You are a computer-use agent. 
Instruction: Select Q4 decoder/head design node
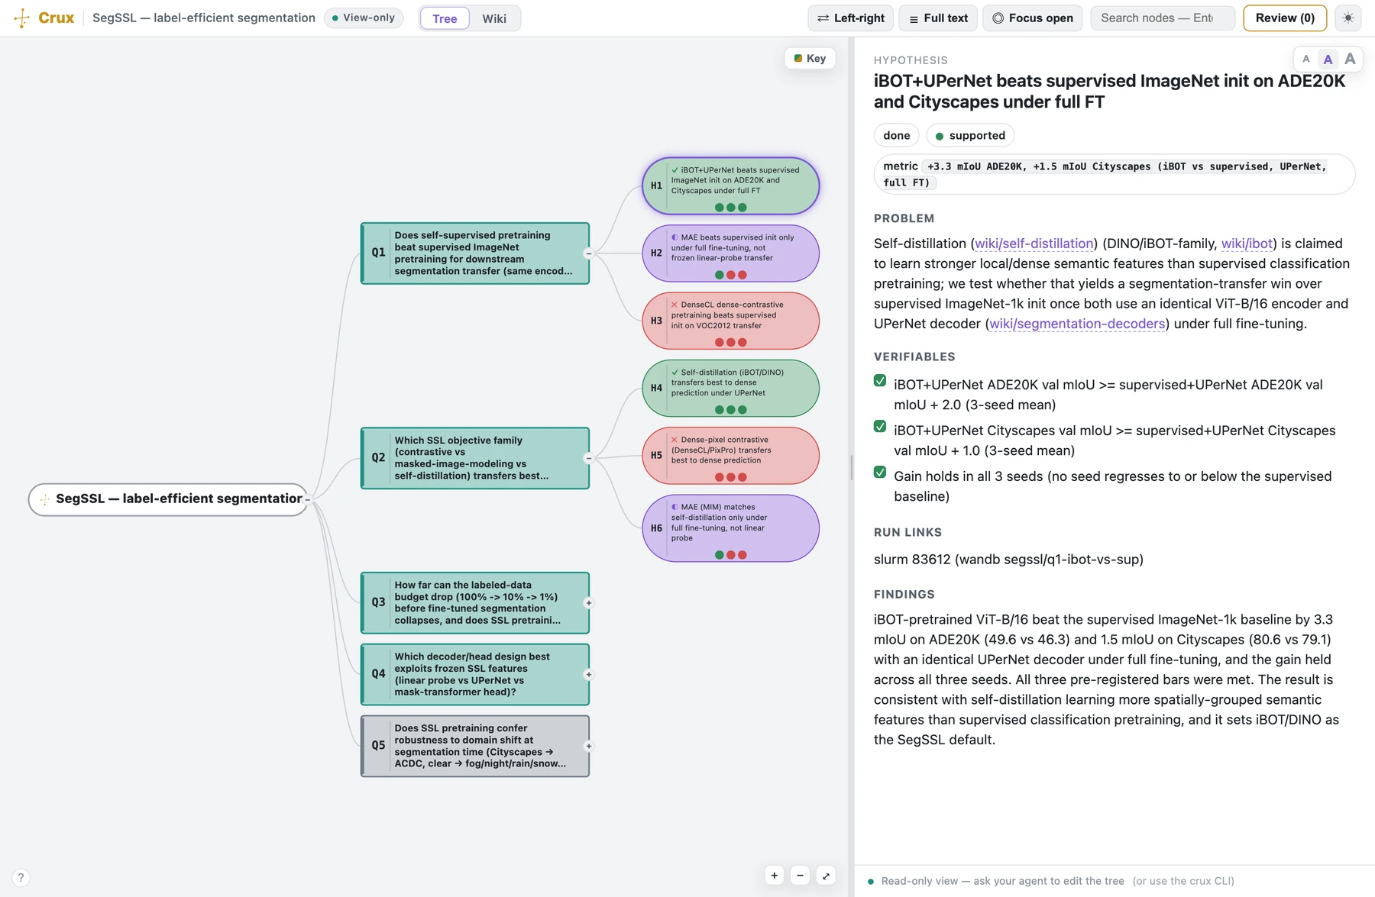pos(474,675)
